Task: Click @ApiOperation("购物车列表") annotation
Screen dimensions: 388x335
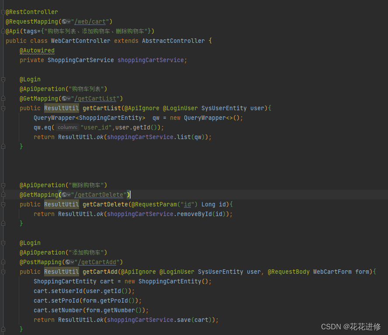Action: point(63,89)
